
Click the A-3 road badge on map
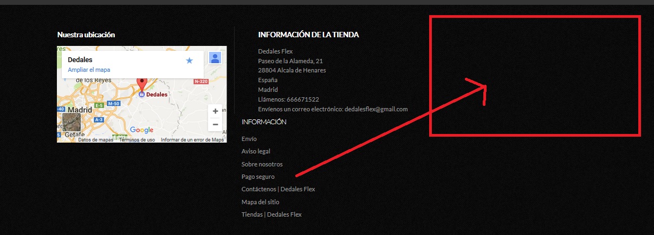click(99, 119)
